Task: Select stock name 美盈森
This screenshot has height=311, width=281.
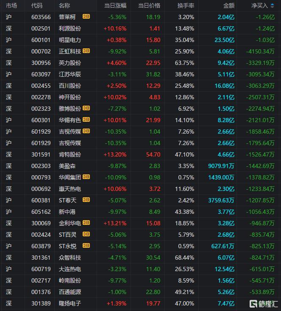Action: tap(67, 166)
